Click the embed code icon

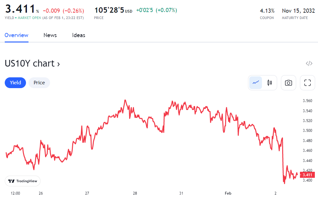pos(309,63)
